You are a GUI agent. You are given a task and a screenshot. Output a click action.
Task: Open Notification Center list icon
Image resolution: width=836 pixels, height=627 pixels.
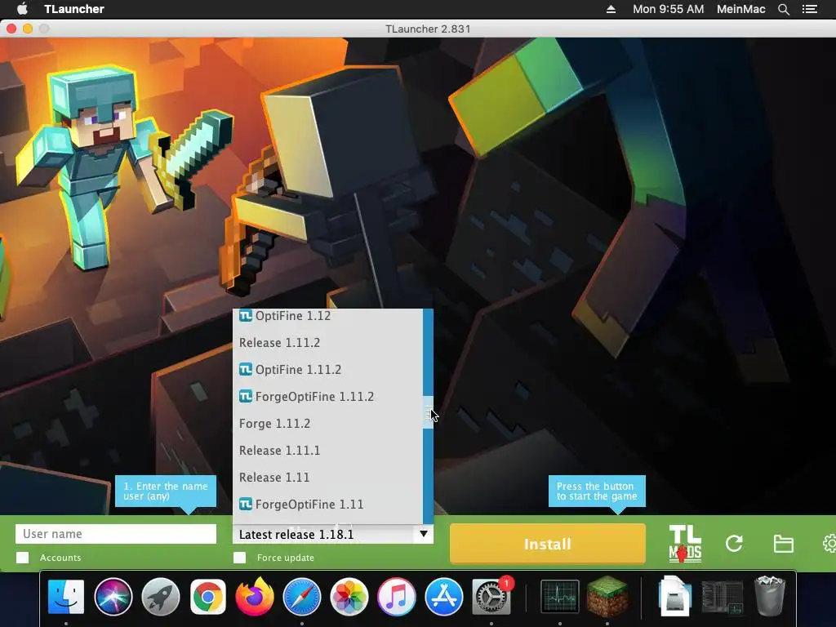pyautogui.click(x=809, y=9)
